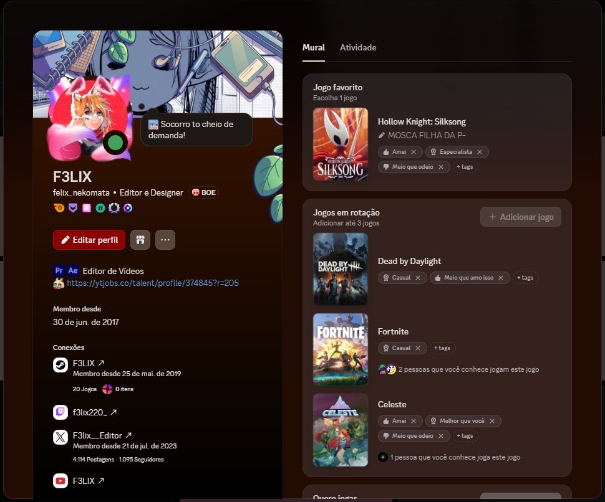Add tags to Dead by Daylight
The image size is (605, 502).
(525, 278)
